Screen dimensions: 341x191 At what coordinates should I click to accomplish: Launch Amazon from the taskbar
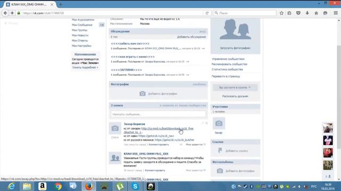[43, 186]
